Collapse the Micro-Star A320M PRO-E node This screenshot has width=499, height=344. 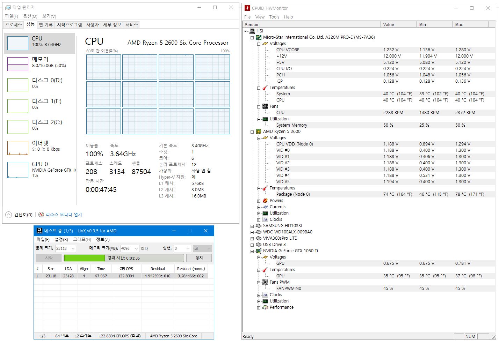[252, 37]
